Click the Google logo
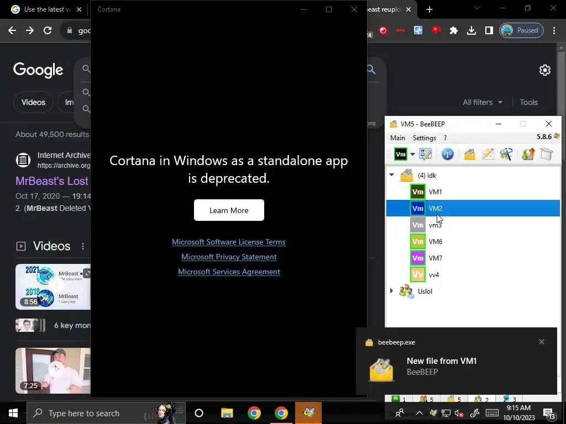 [38, 70]
